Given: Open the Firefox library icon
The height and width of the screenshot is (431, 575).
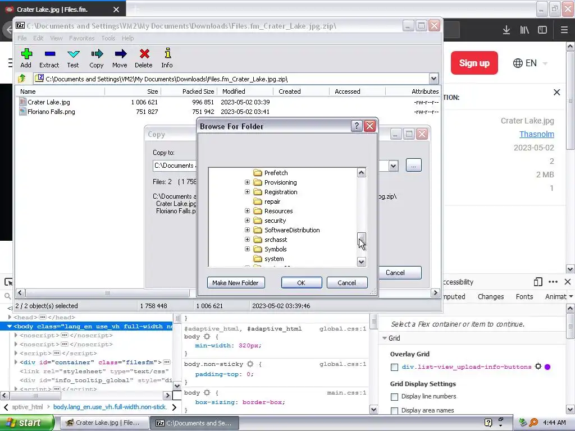Looking at the screenshot, I should pyautogui.click(x=524, y=30).
